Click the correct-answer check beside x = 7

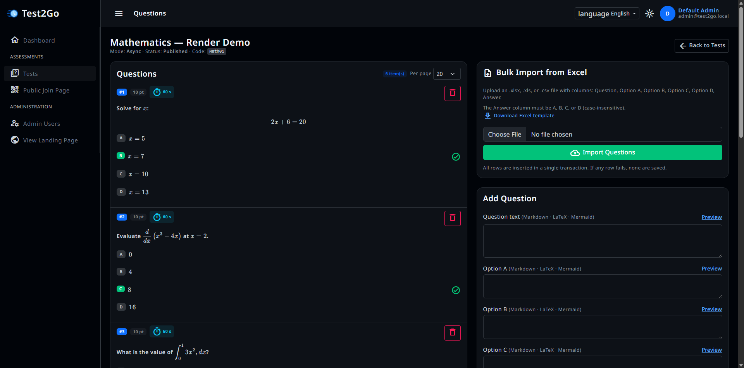pyautogui.click(x=456, y=157)
